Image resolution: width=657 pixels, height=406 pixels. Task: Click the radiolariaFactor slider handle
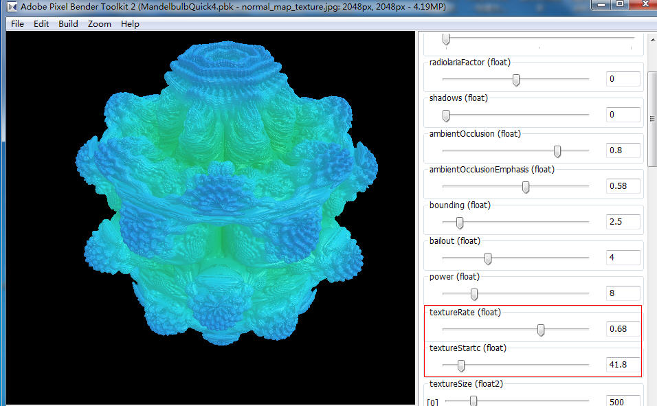point(516,80)
